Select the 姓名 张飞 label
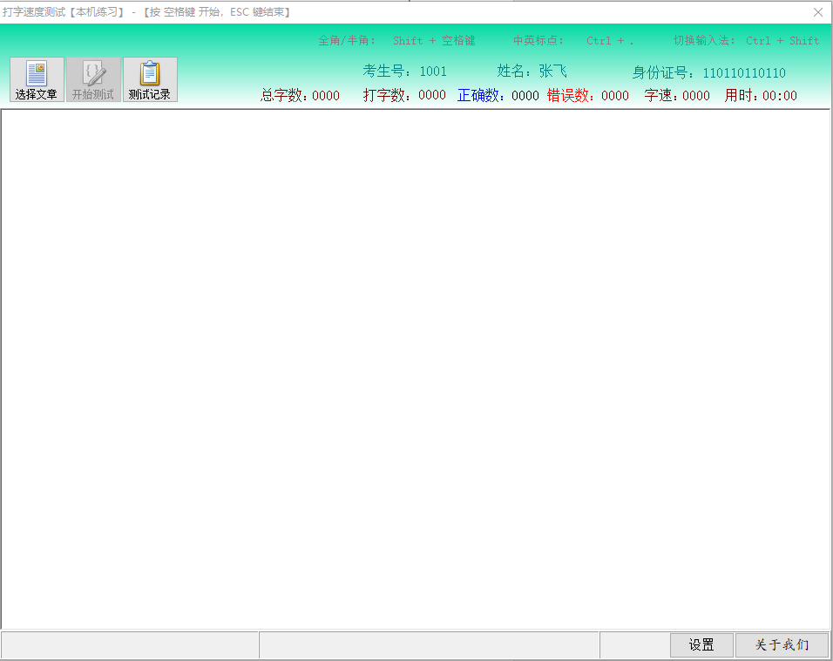The width and height of the screenshot is (833, 661). (x=532, y=72)
